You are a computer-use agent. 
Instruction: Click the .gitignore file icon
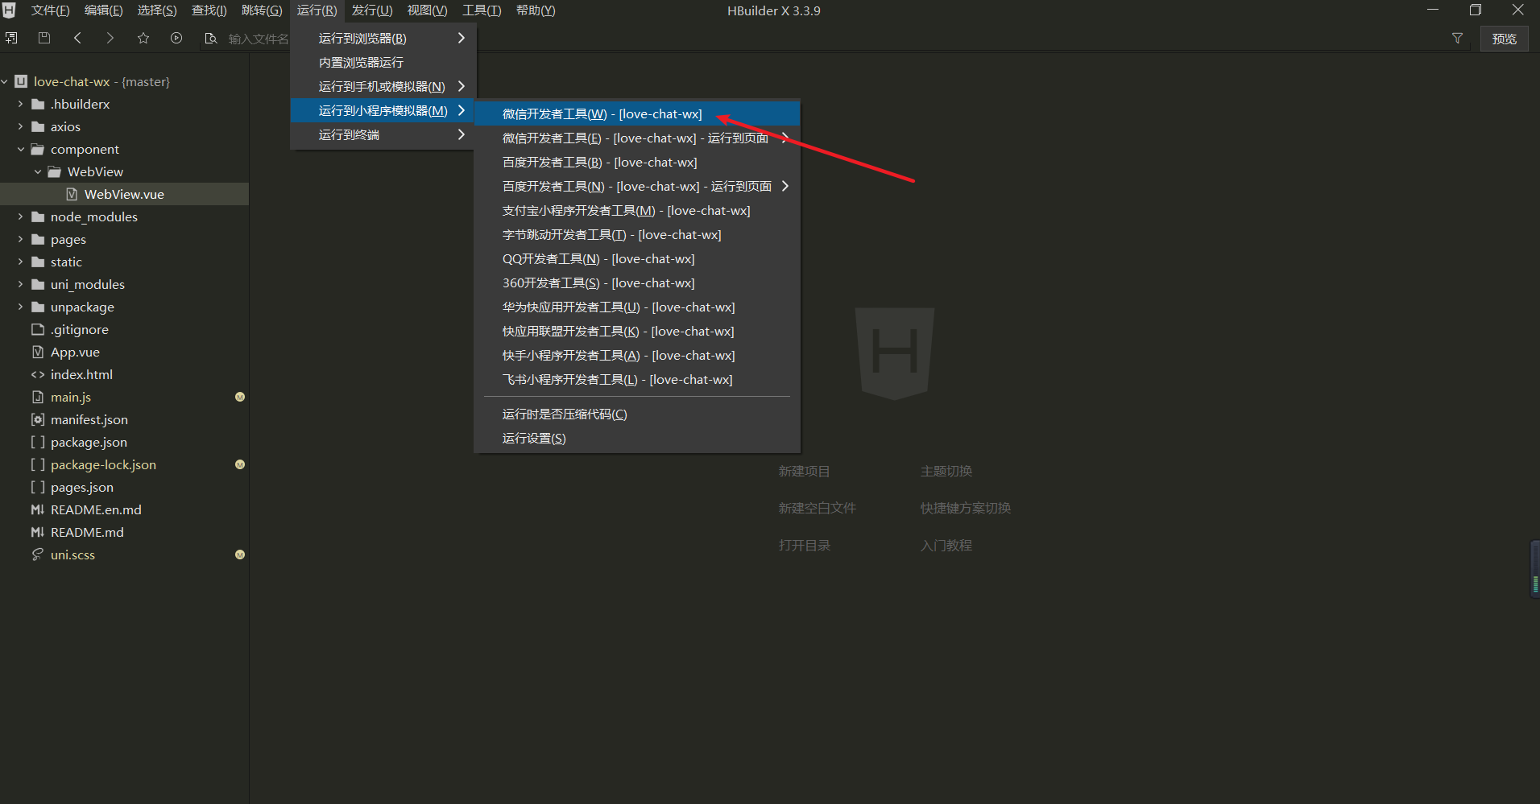[38, 329]
